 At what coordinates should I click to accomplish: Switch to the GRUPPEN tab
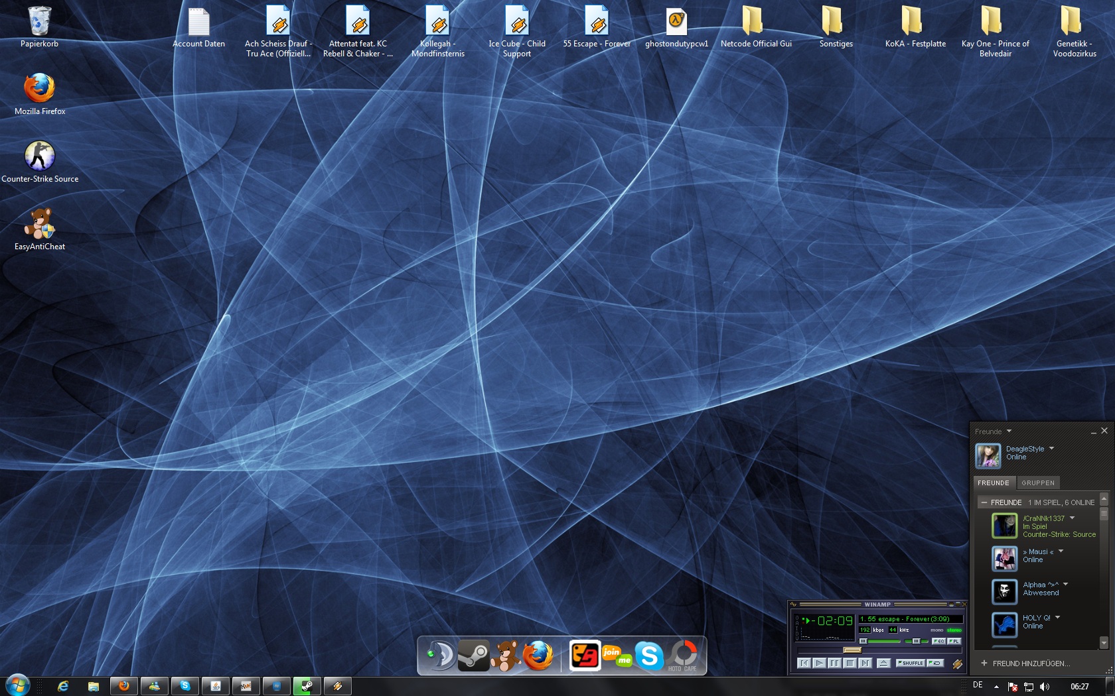click(1037, 483)
